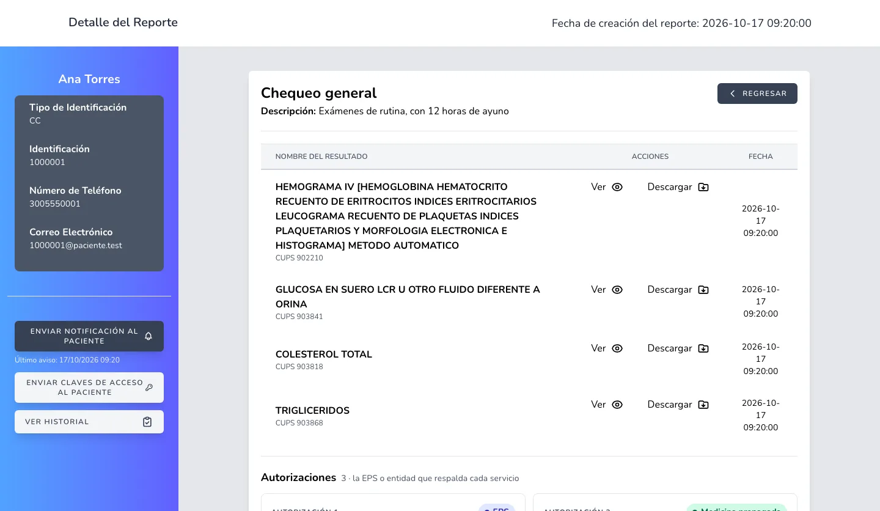Send notification to the patient
This screenshot has width=880, height=511.
point(89,336)
